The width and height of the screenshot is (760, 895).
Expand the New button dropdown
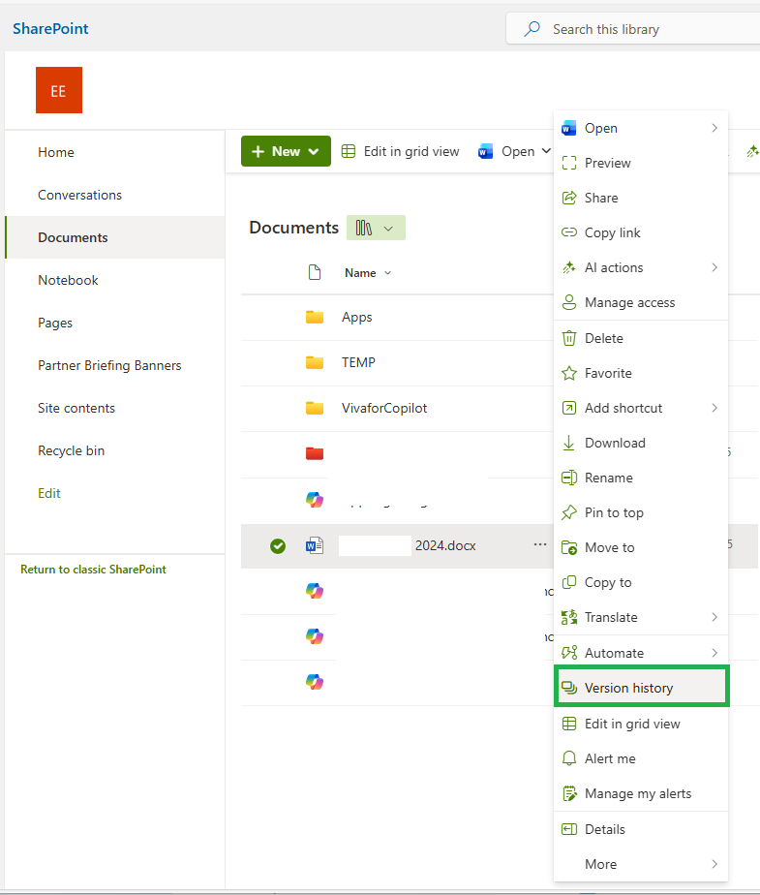click(314, 151)
